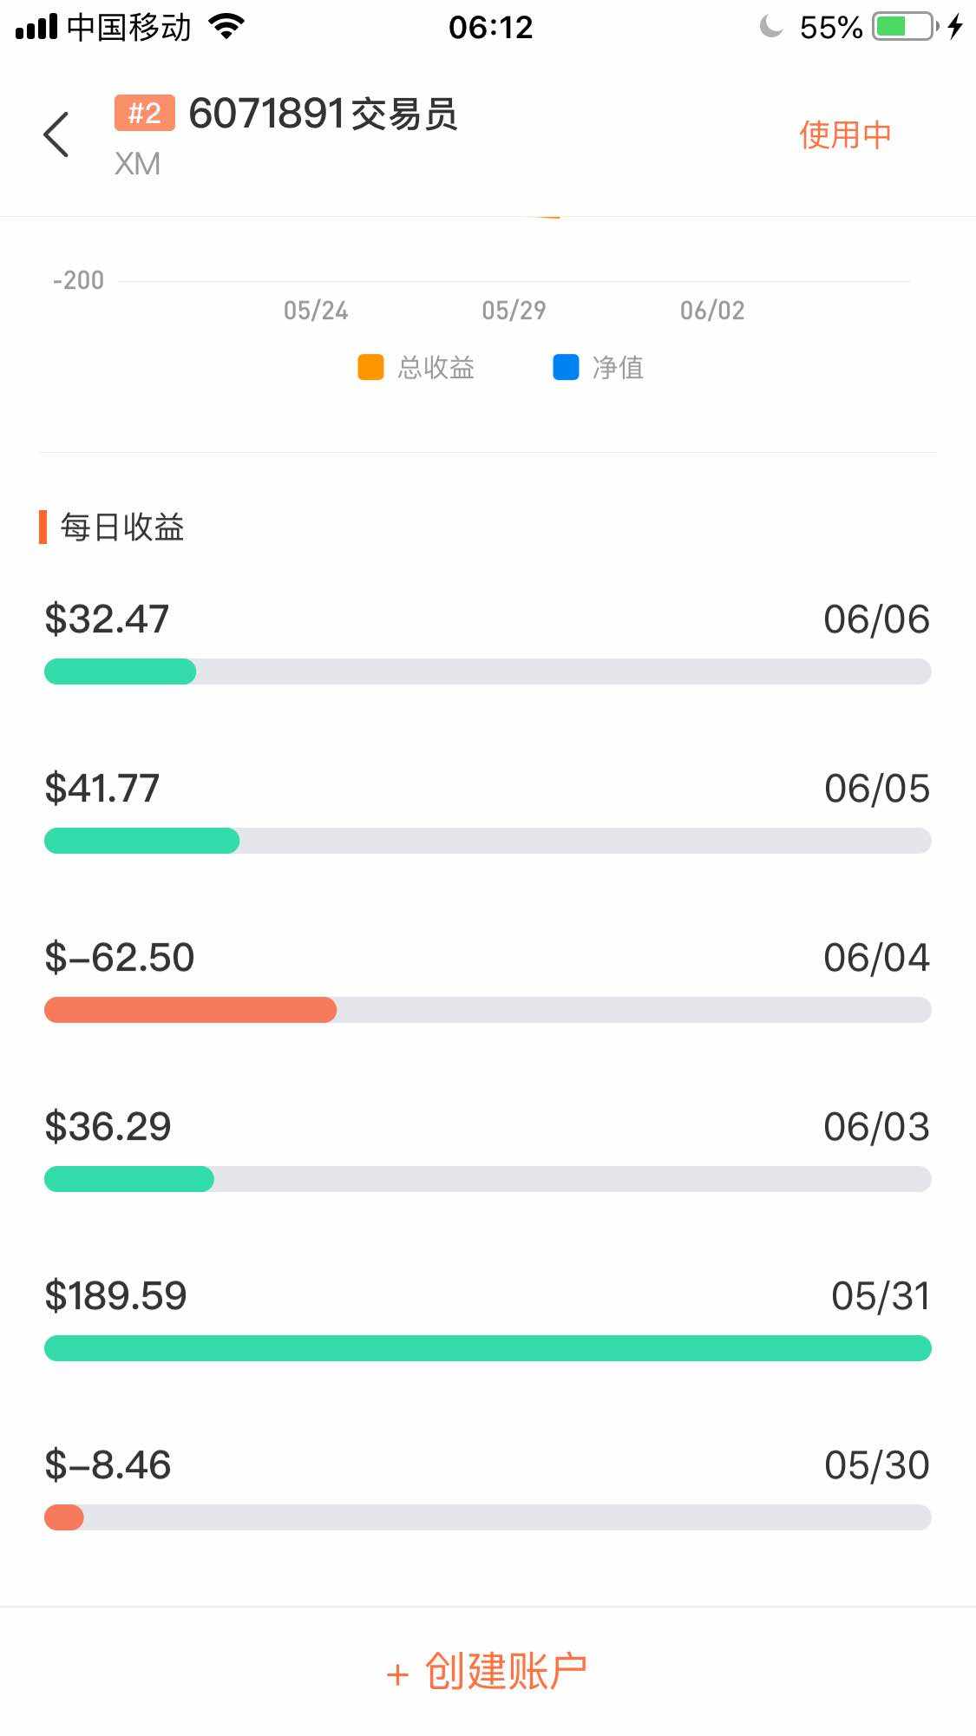Tap the 05/29 chart axis label
Screen dimensions: 976x1736
(514, 310)
